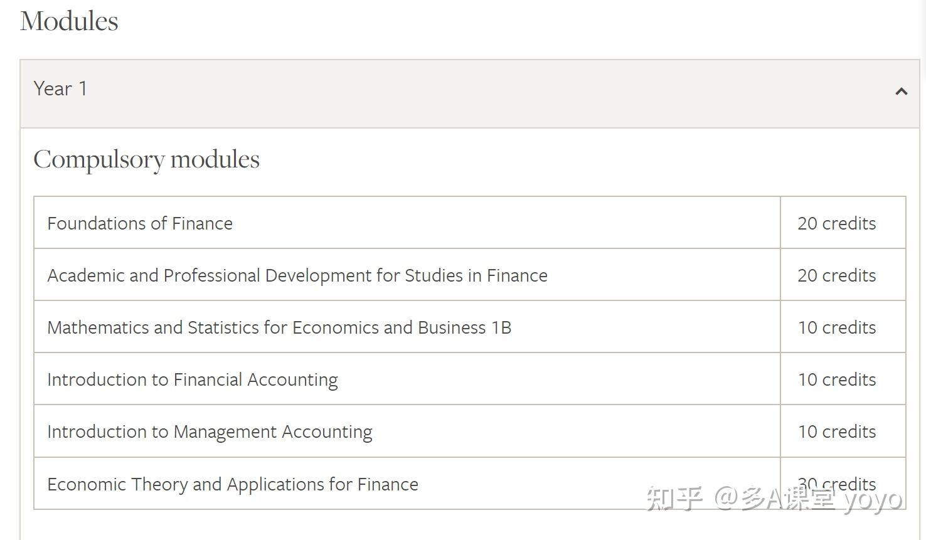Open Introduction to Management Accounting module
926x540 pixels.
210,431
